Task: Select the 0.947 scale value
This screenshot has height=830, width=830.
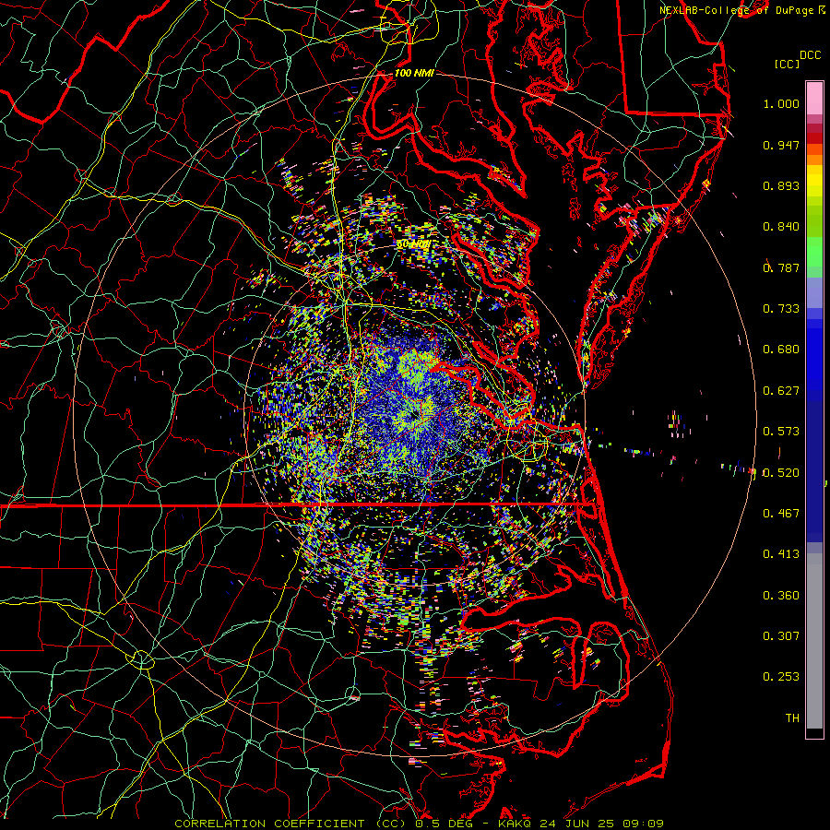Action: pyautogui.click(x=781, y=145)
